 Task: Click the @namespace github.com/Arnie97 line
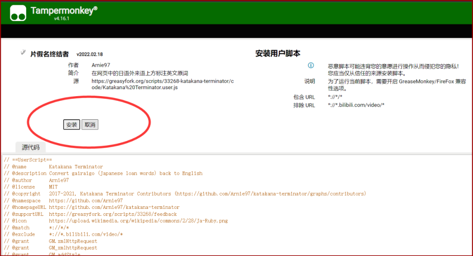(x=64, y=201)
